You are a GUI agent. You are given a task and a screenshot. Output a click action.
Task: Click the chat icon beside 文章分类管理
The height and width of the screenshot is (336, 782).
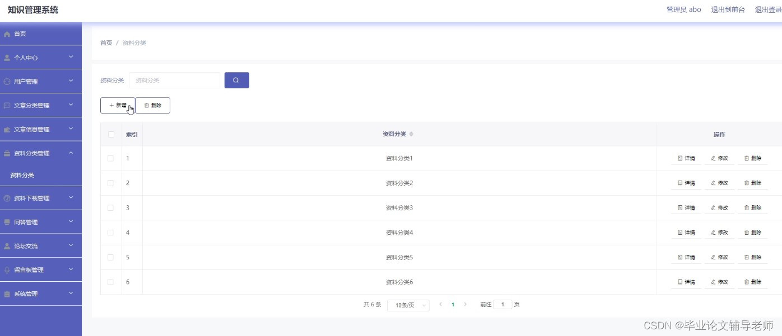[x=7, y=105]
